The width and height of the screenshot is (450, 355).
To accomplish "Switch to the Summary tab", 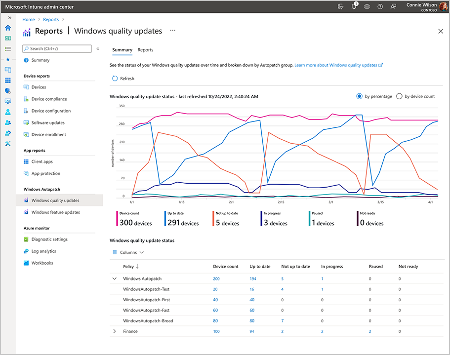I will [x=123, y=50].
